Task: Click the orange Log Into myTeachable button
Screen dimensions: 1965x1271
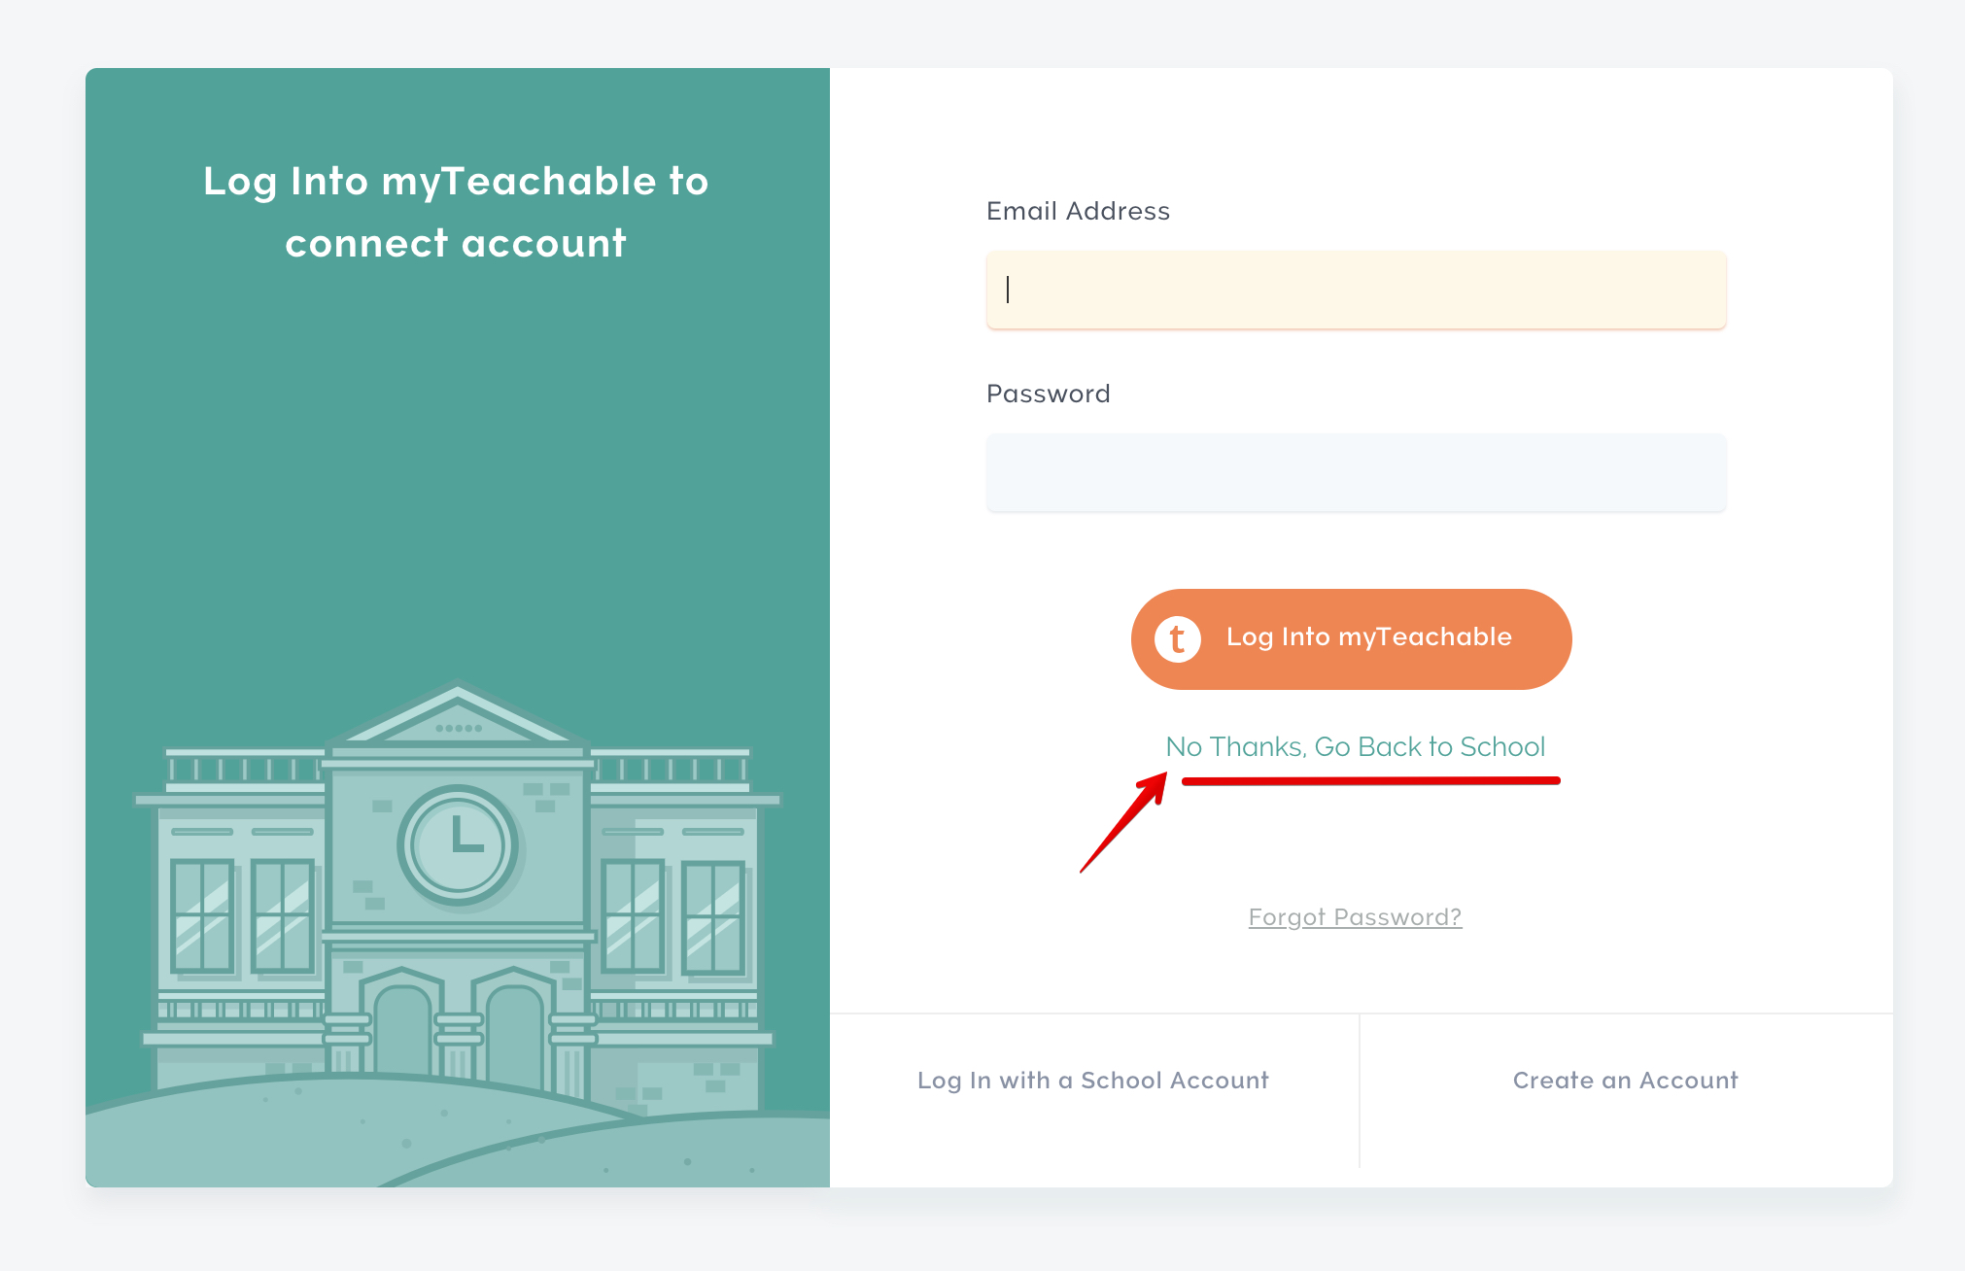Action: coord(1351,639)
